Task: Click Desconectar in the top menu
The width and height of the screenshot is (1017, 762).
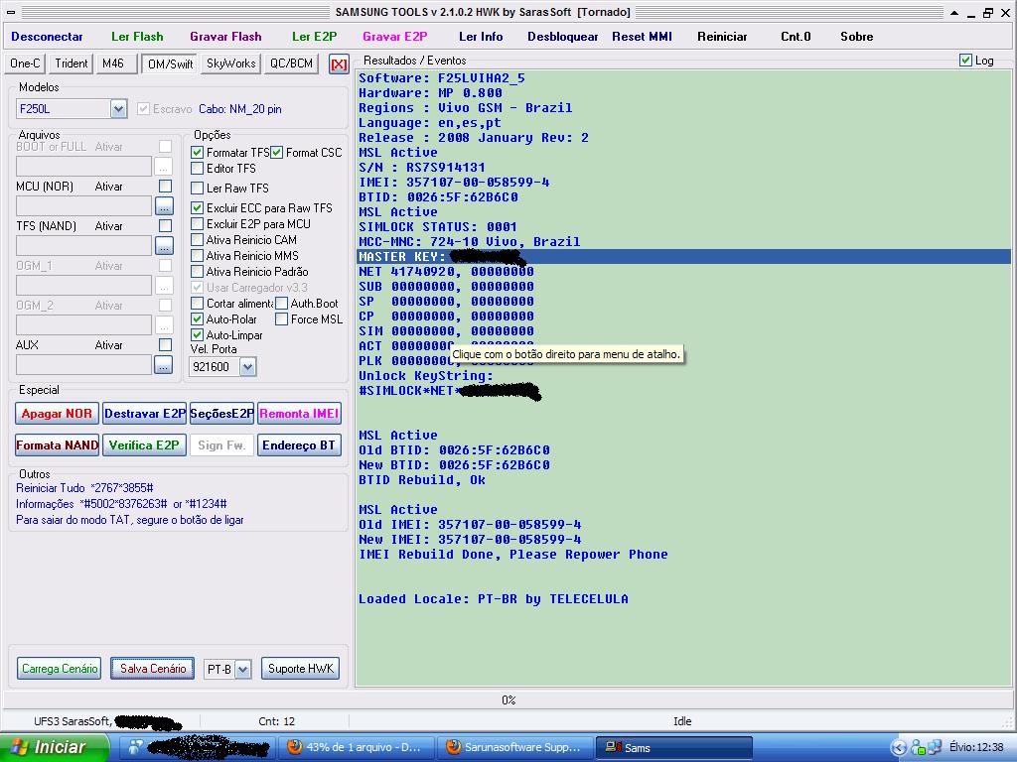Action: (x=48, y=37)
